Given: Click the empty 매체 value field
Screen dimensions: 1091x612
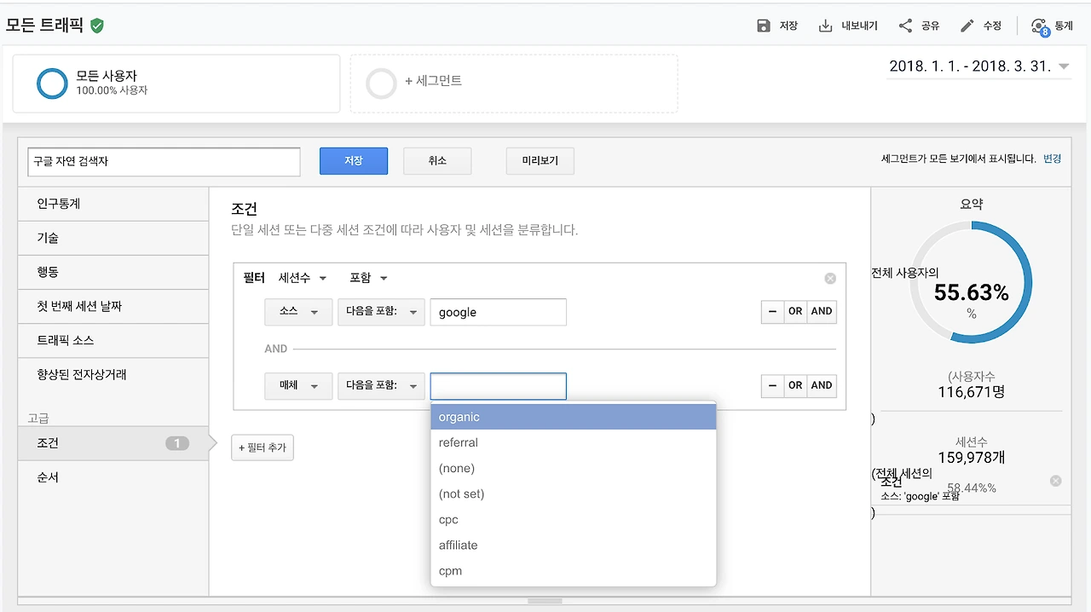Looking at the screenshot, I should pyautogui.click(x=499, y=386).
